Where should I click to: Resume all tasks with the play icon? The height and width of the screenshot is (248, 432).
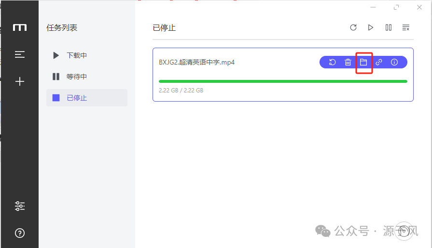(371, 27)
